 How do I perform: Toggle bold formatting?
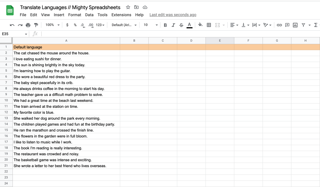click(x=165, y=25)
